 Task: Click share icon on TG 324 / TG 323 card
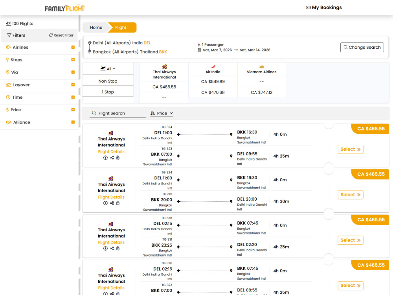(112, 158)
